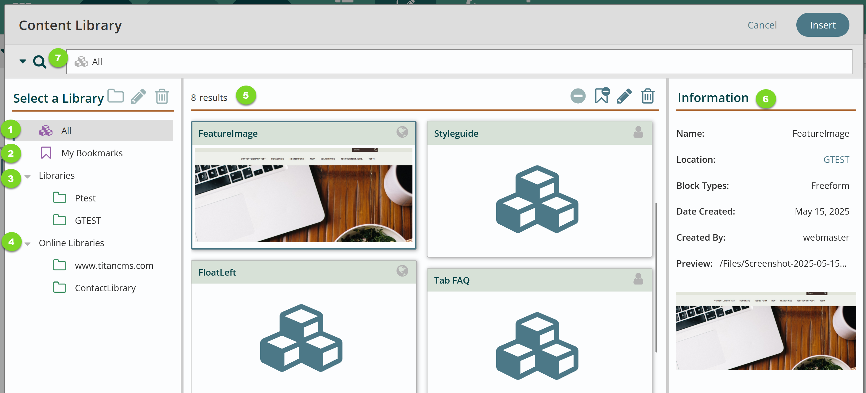Select the All library entry
The height and width of the screenshot is (393, 866).
click(x=93, y=131)
